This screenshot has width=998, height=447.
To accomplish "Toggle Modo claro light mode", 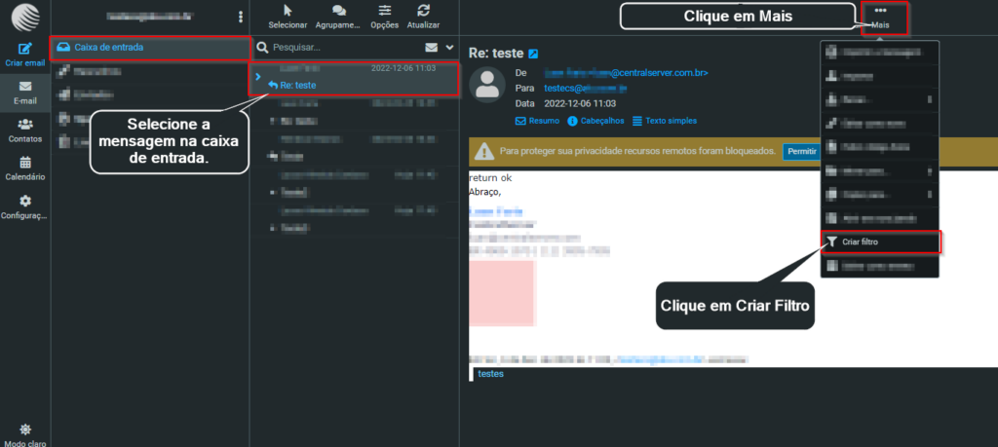I will pos(24,432).
